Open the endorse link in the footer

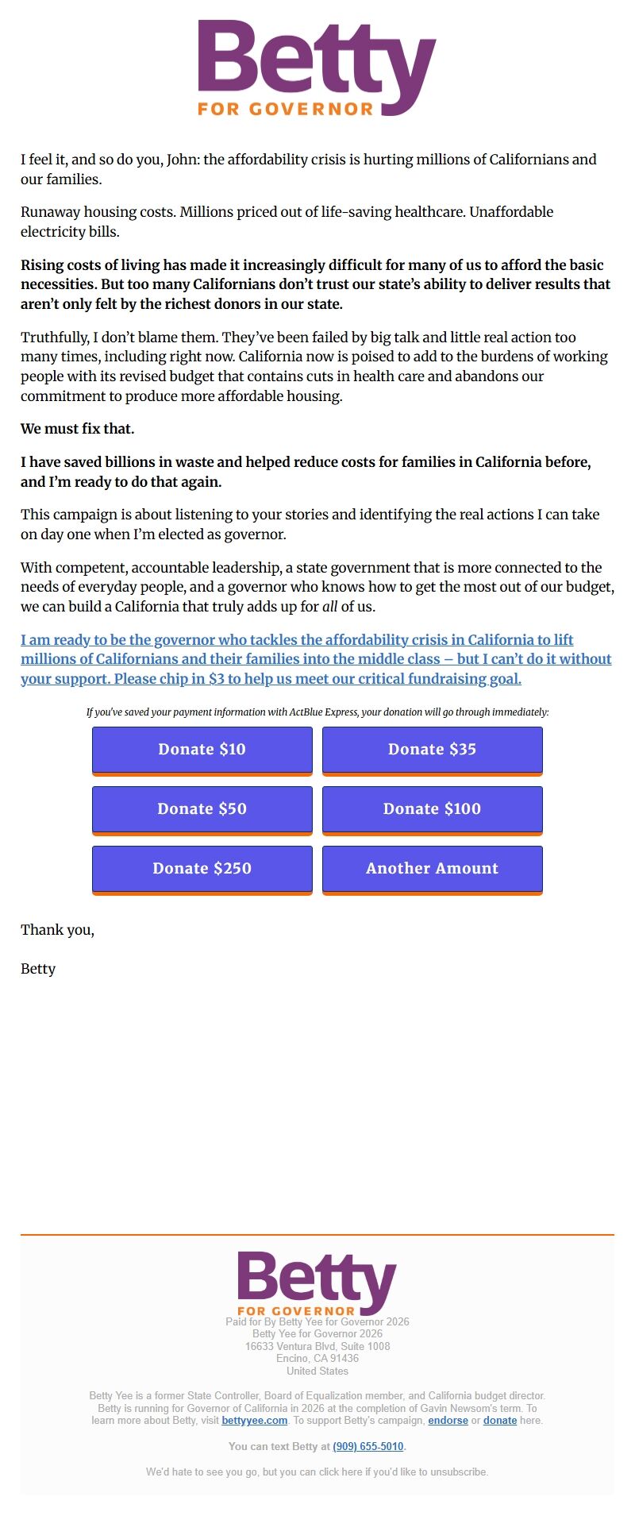tap(448, 1420)
